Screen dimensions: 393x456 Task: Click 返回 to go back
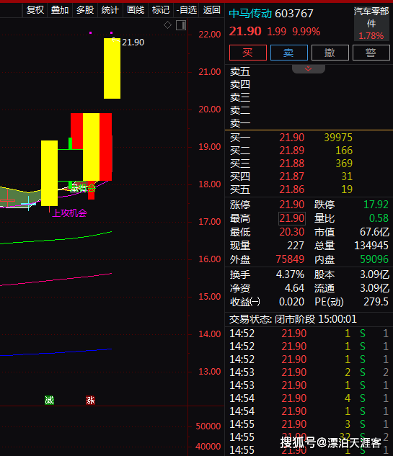point(211,10)
